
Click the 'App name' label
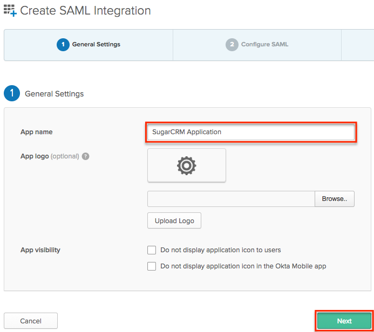[x=37, y=132]
